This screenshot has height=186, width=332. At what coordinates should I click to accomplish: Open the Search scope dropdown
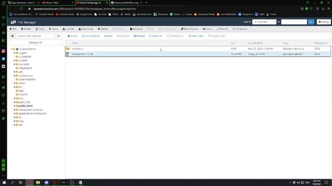pyautogui.click(x=264, y=22)
